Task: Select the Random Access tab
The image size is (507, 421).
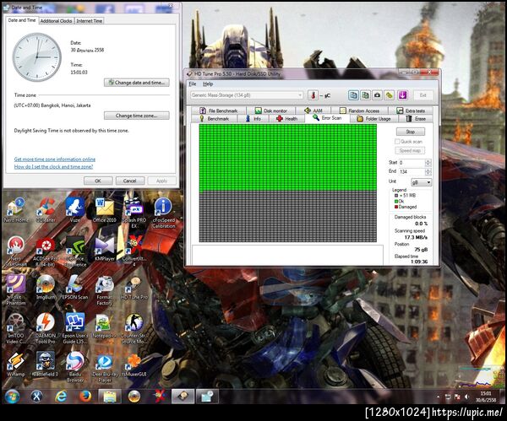Action: coord(359,111)
